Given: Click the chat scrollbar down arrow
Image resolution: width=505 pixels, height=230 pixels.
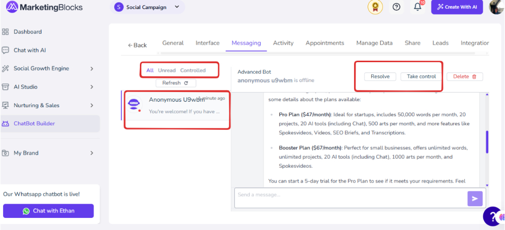Looking at the screenshot, I should pyautogui.click(x=487, y=185).
